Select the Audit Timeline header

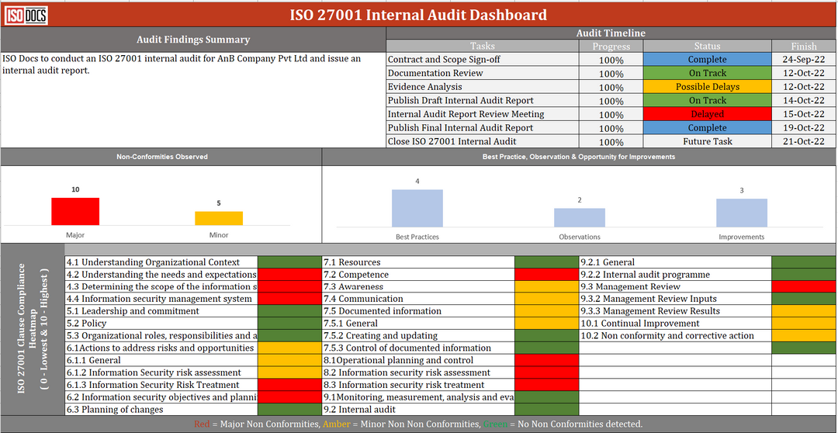(x=611, y=33)
